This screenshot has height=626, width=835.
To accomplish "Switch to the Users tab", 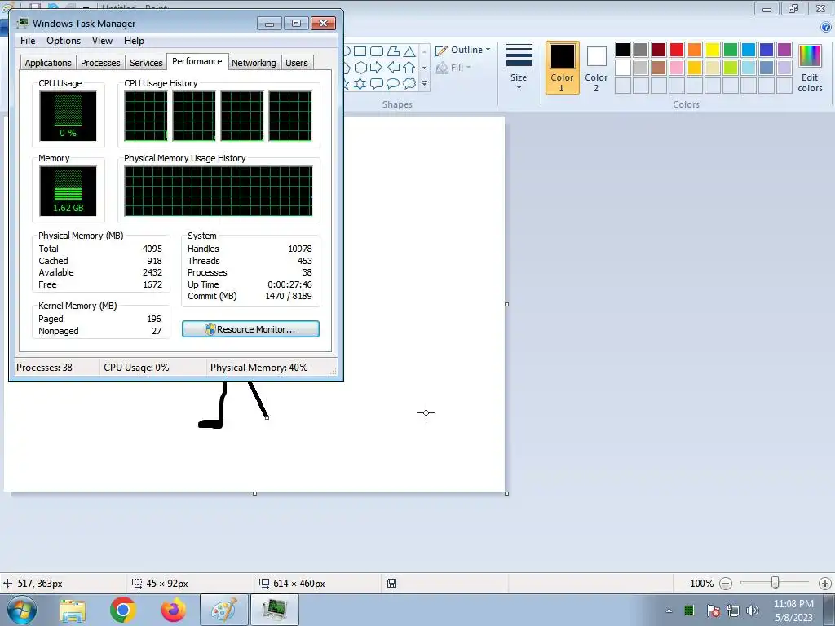I will 296,63.
